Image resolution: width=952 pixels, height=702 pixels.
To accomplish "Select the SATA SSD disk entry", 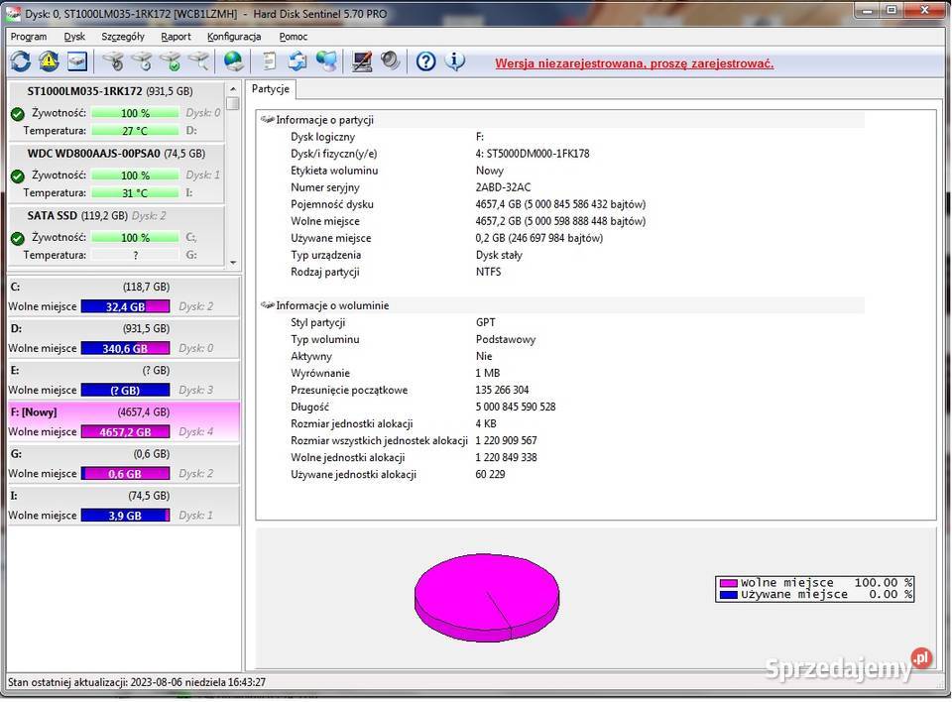I will [117, 235].
